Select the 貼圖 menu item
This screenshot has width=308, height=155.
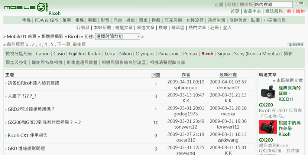click(255, 20)
